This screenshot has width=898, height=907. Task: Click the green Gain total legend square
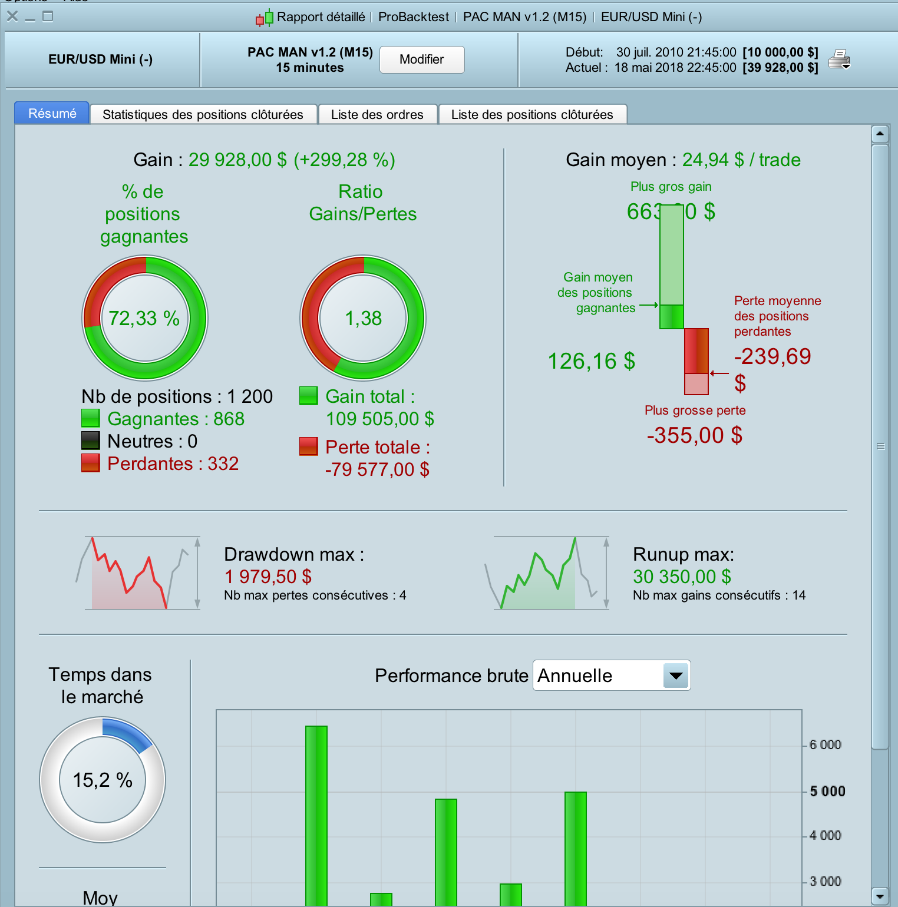309,396
